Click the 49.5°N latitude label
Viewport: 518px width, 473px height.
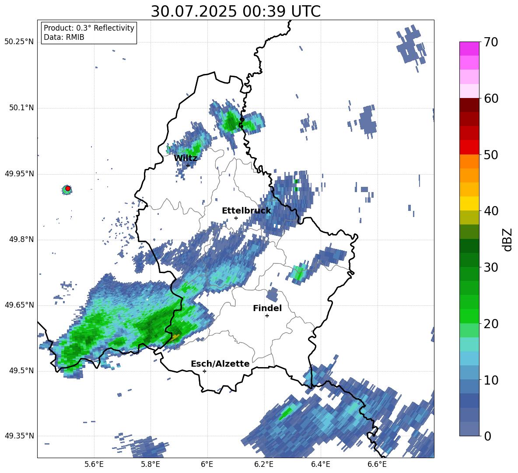pos(21,371)
